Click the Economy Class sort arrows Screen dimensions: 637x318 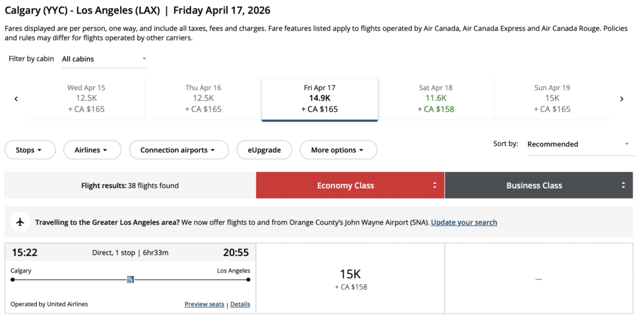point(435,185)
